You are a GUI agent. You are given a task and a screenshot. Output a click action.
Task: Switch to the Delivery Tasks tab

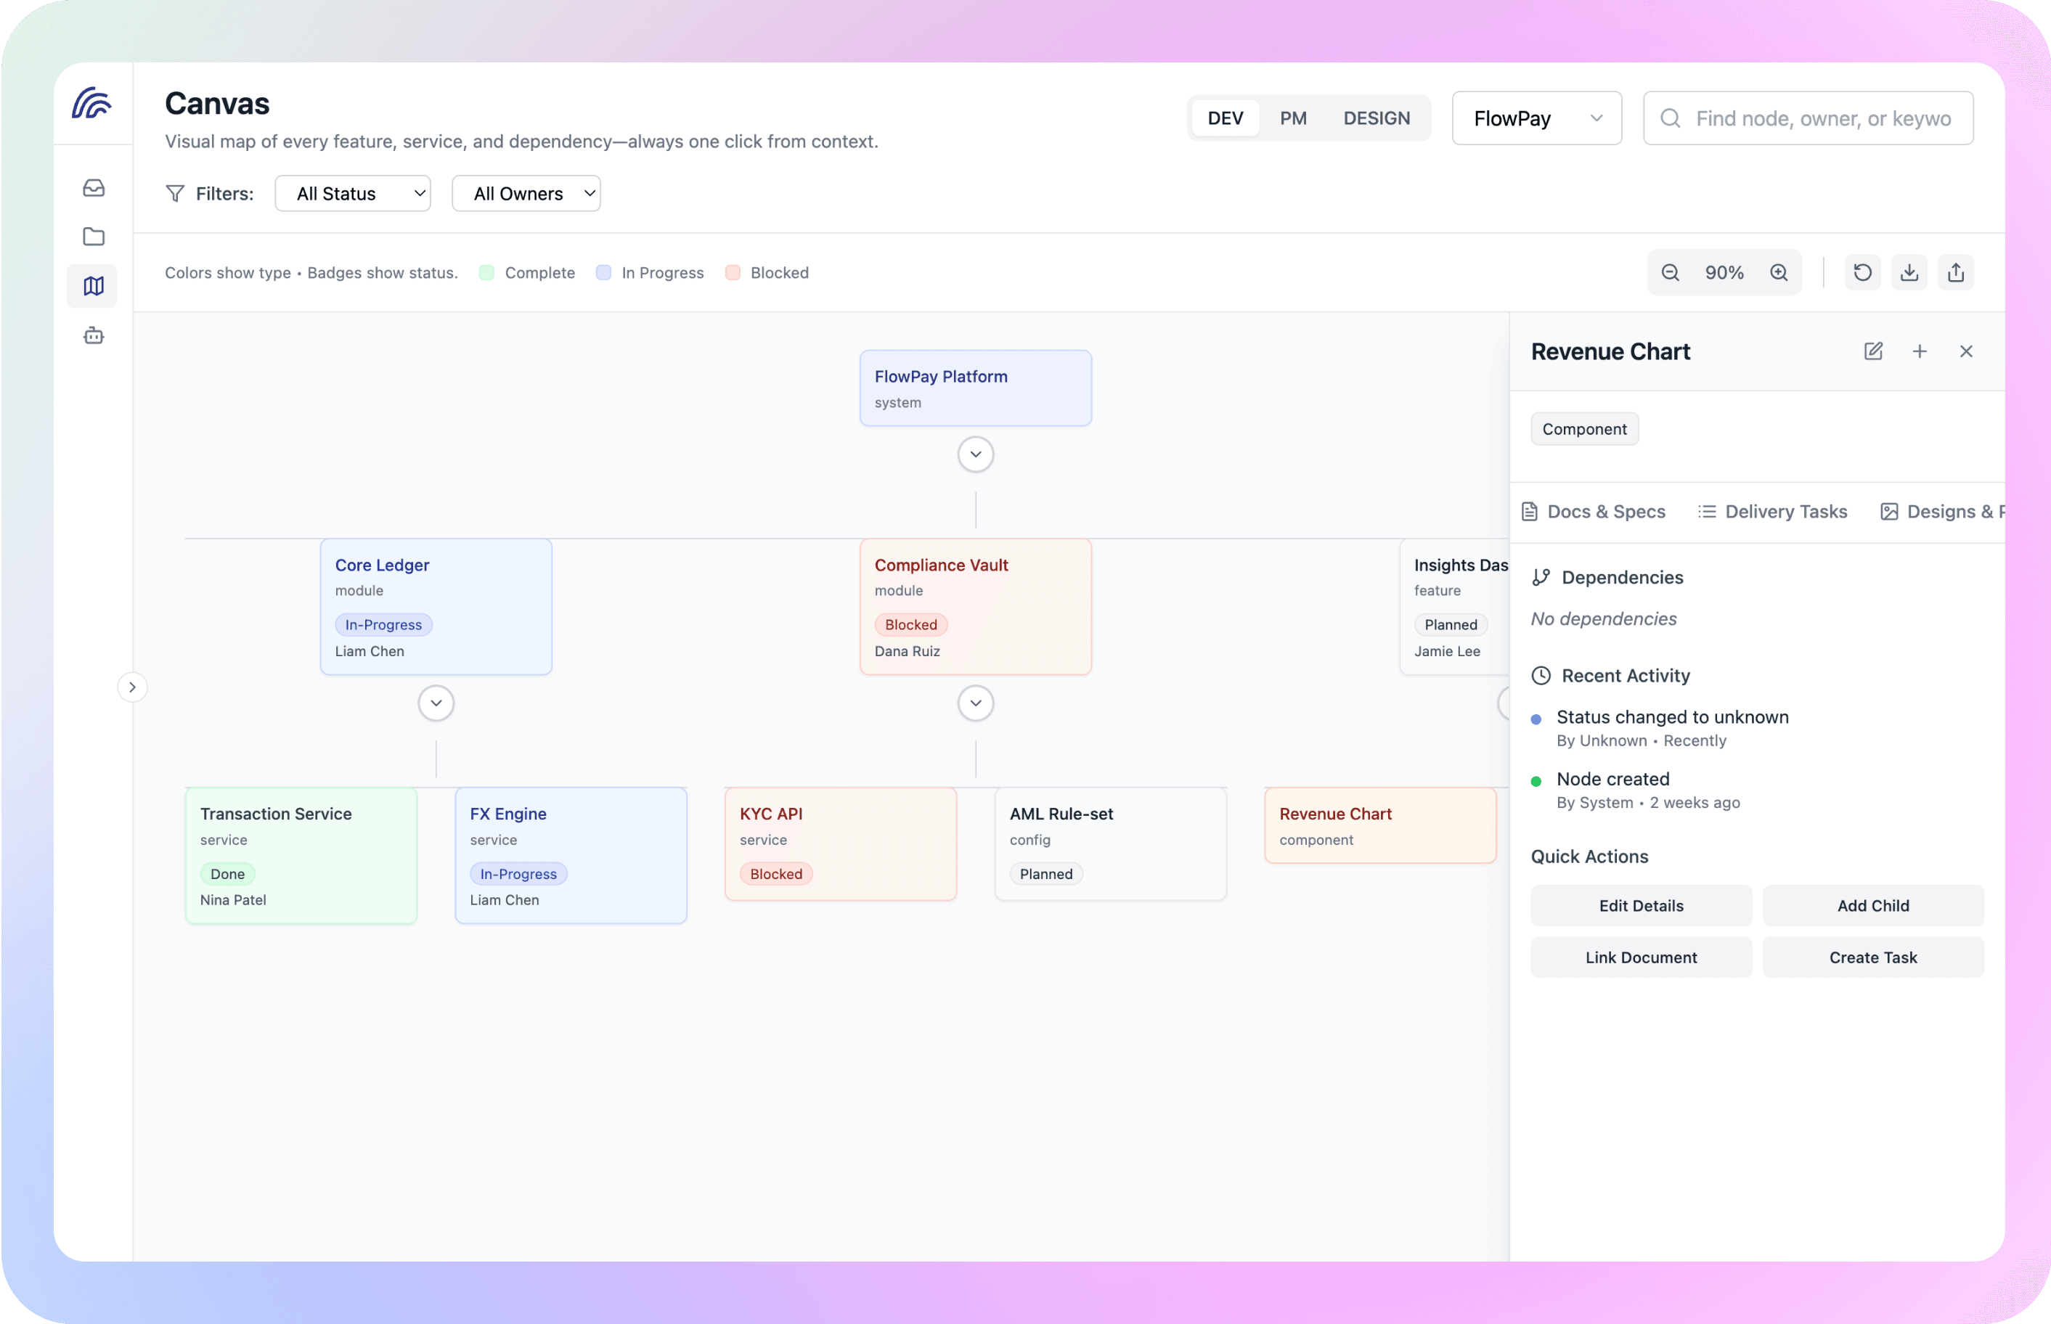tap(1772, 512)
